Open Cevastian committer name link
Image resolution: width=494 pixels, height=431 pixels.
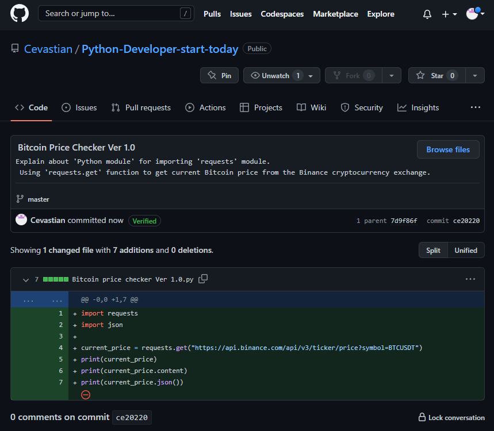48,220
